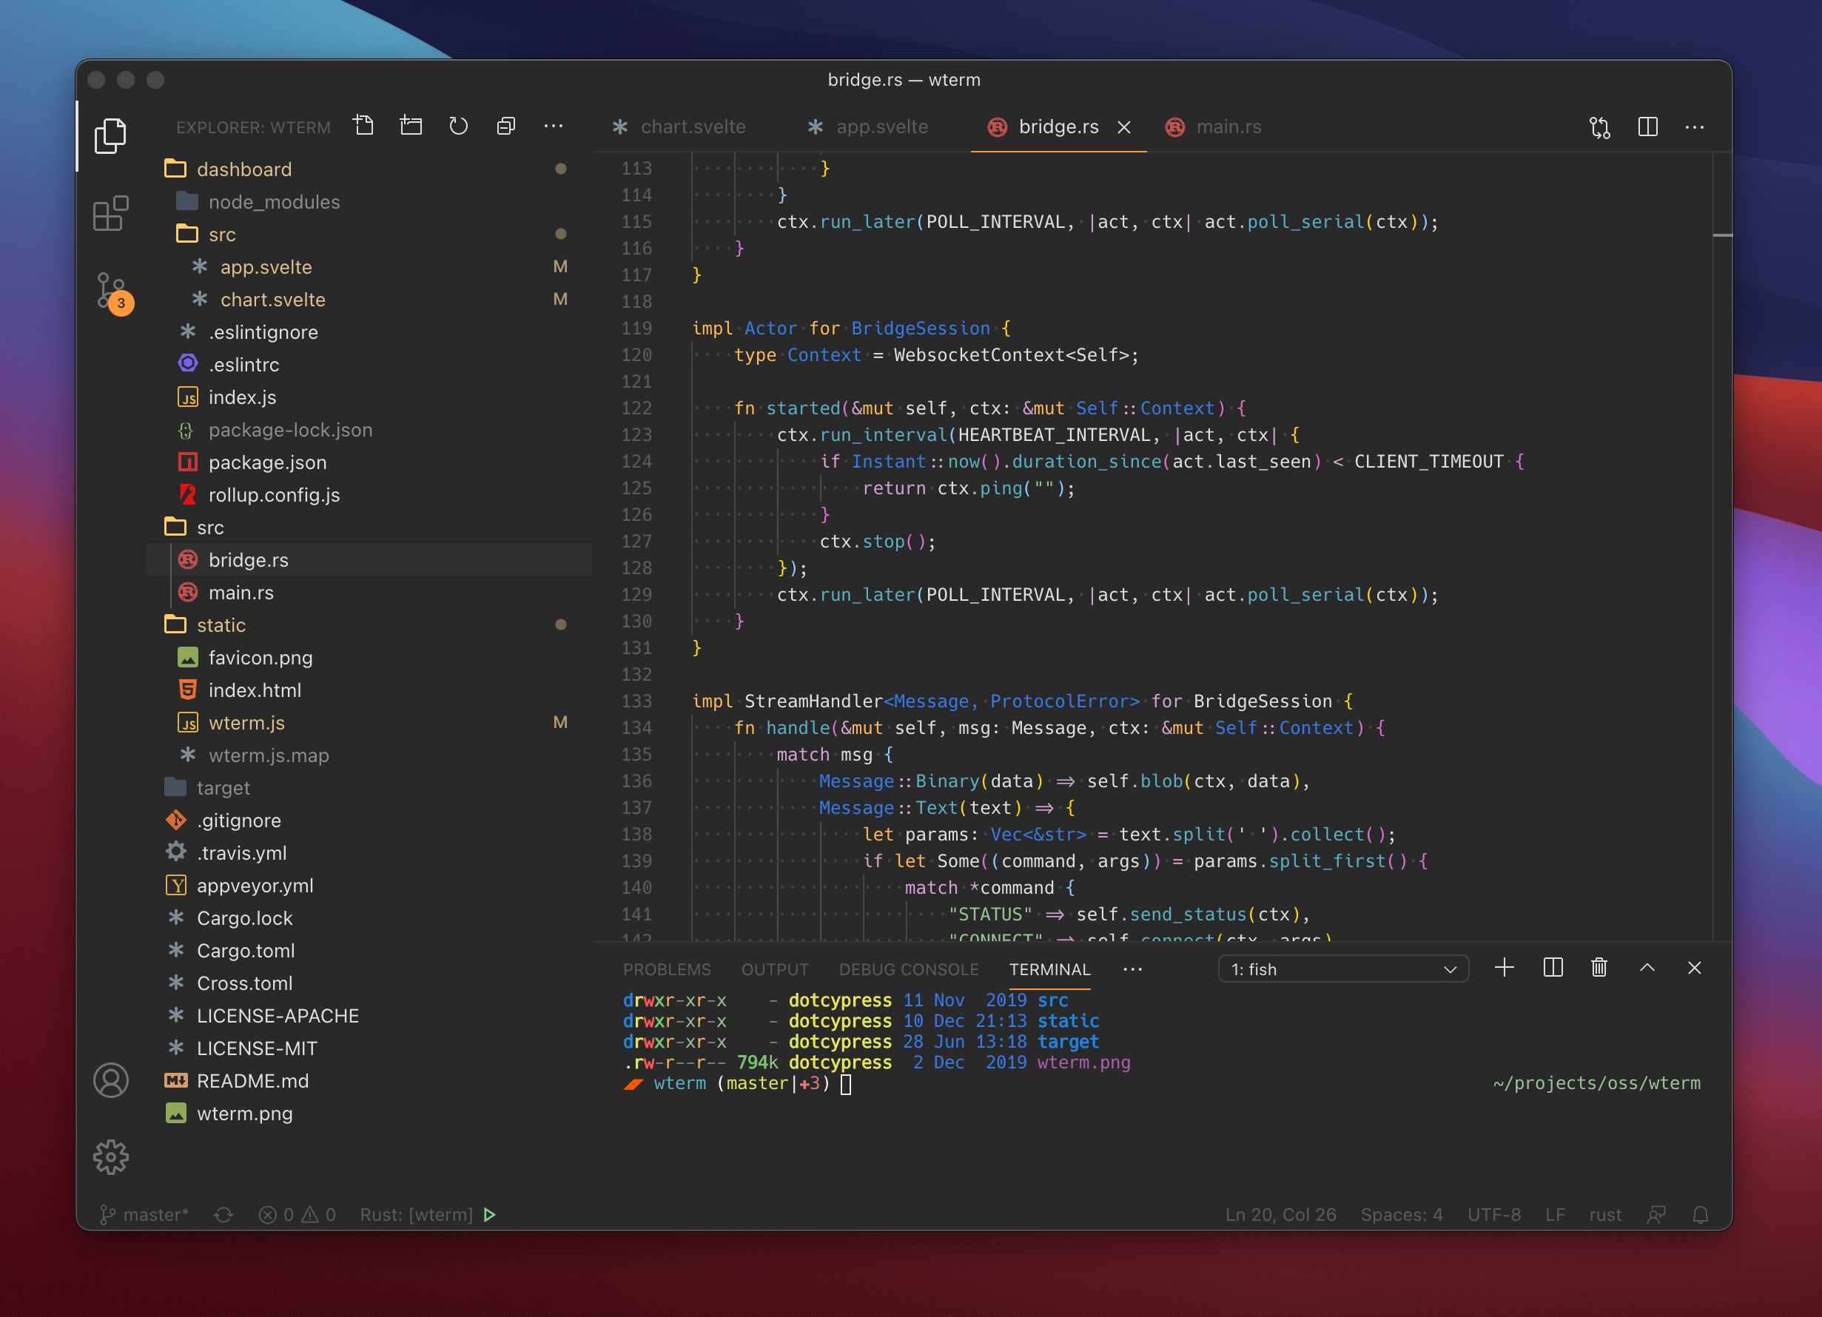Switch to the PROBLEMS panel tab
The image size is (1822, 1317).
click(667, 969)
